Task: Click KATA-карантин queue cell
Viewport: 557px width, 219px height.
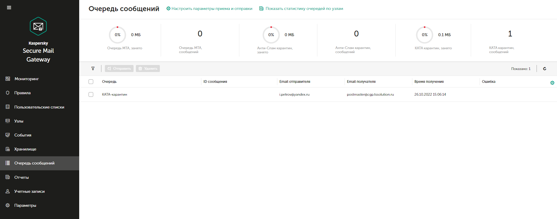Action: point(115,94)
